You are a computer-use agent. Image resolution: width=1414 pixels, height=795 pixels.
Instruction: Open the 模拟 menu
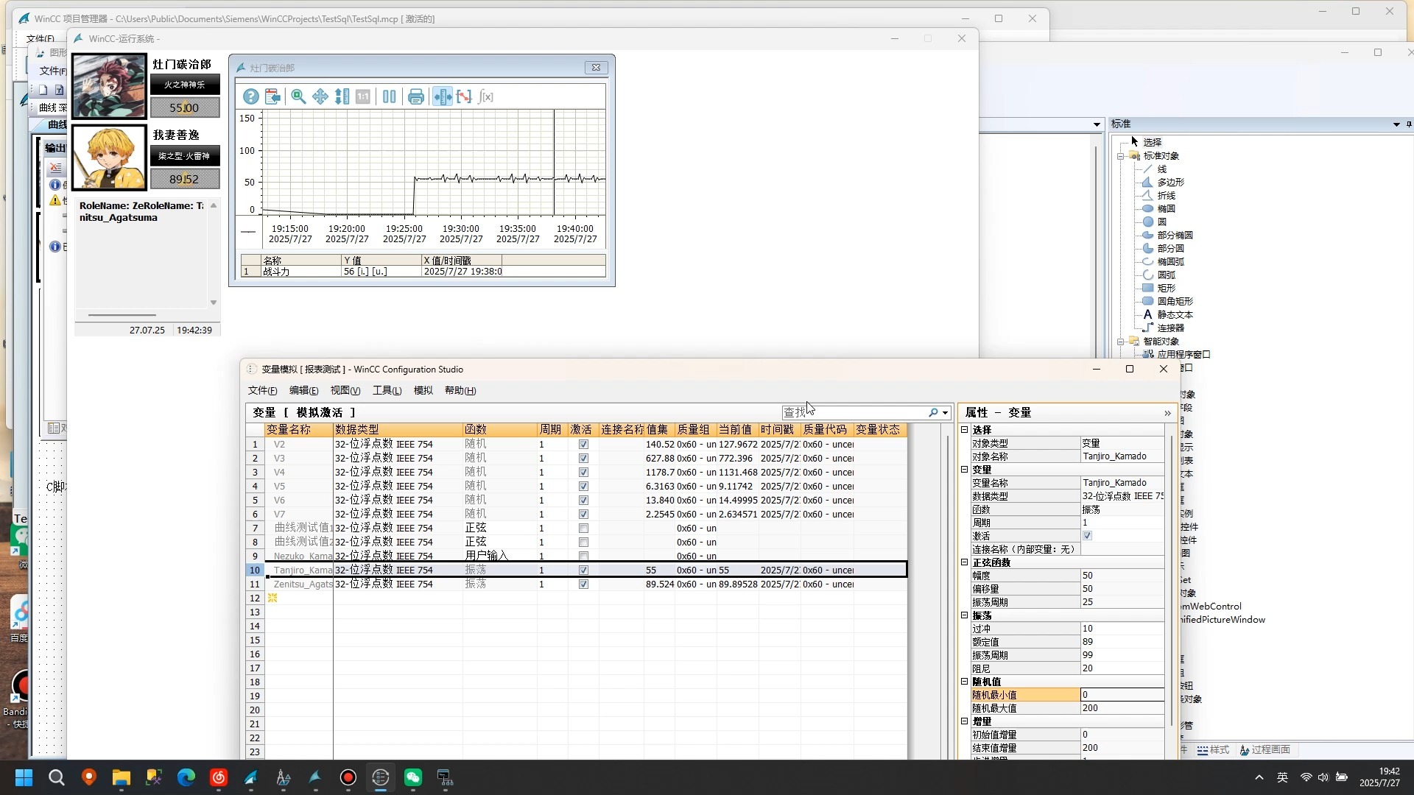[x=423, y=390]
